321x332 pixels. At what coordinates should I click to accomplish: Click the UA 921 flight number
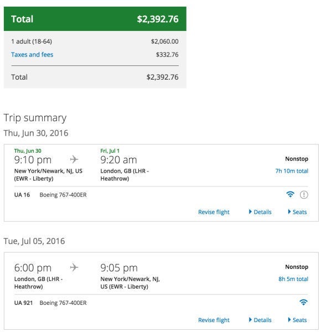23,303
